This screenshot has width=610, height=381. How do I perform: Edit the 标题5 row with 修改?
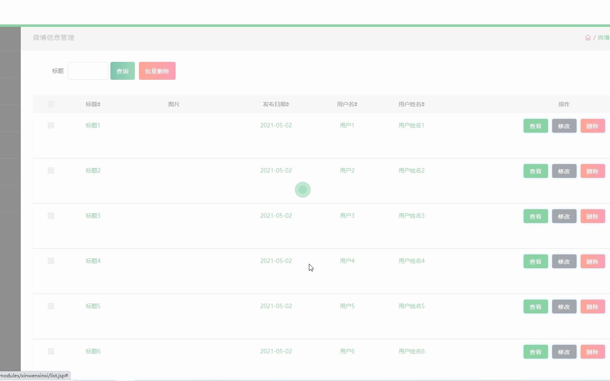[x=564, y=307]
